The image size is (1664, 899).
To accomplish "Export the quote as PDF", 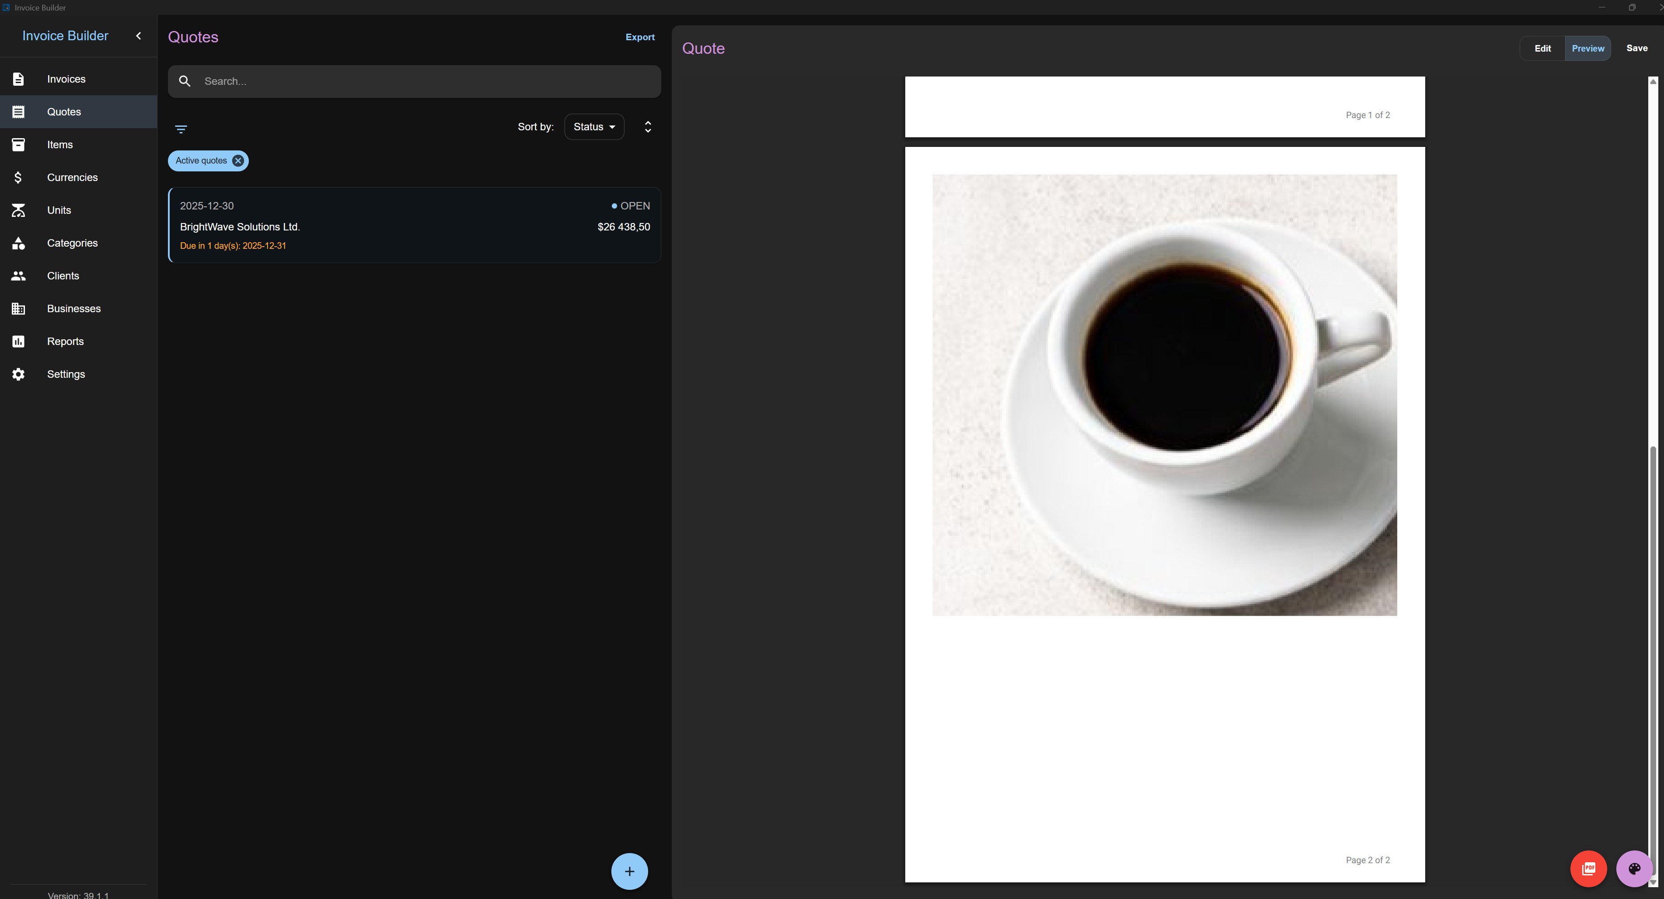I will tap(1588, 869).
